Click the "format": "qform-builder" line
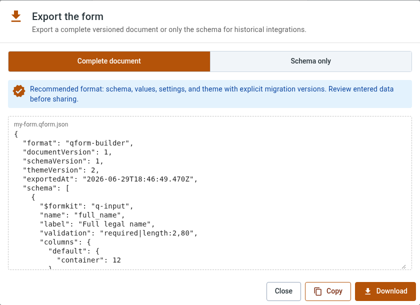Viewport: 420px width, 305px height. (78, 143)
